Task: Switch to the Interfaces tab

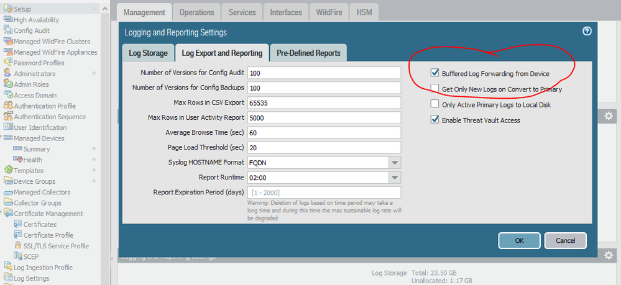Action: click(286, 12)
